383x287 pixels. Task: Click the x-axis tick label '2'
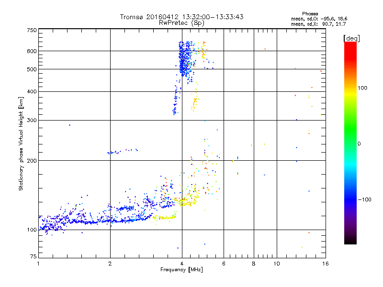(110, 264)
